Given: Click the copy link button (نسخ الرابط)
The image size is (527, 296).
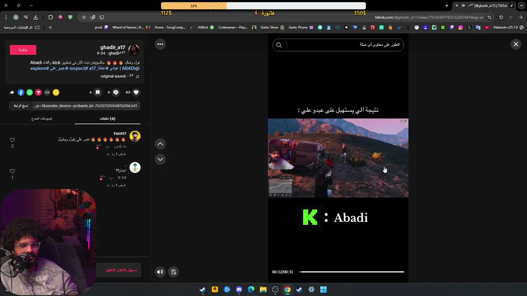Looking at the screenshot, I should 21,106.
